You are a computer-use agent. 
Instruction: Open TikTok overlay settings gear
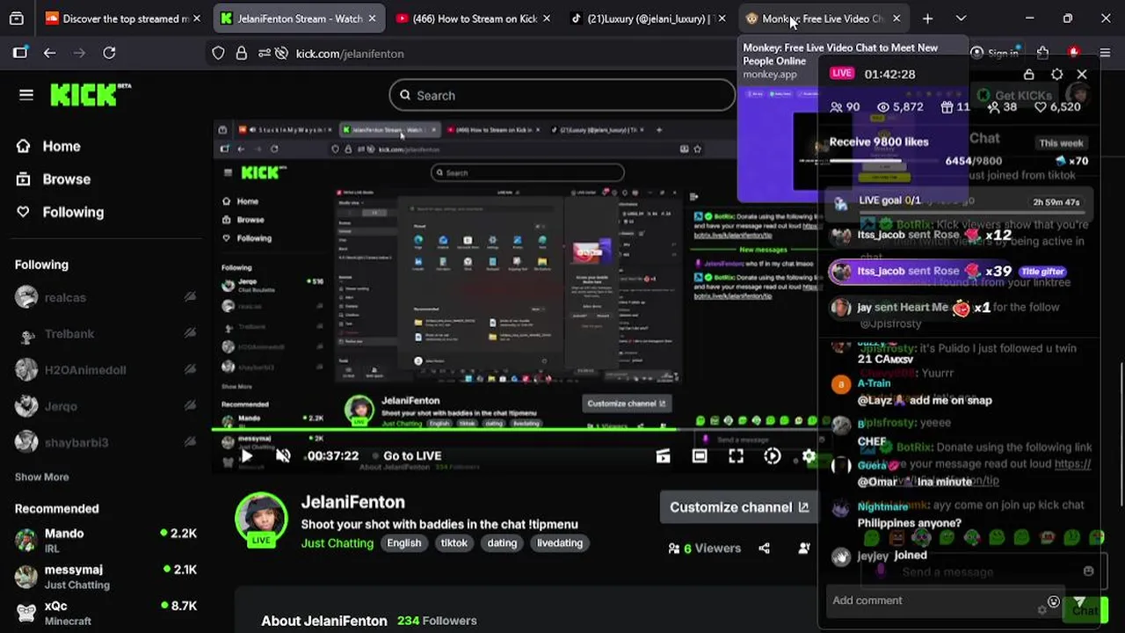pyautogui.click(x=1057, y=74)
